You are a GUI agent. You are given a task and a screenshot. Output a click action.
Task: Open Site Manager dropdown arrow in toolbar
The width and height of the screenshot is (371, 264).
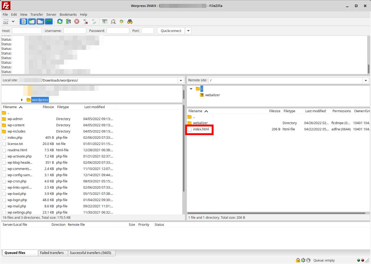(13, 21)
